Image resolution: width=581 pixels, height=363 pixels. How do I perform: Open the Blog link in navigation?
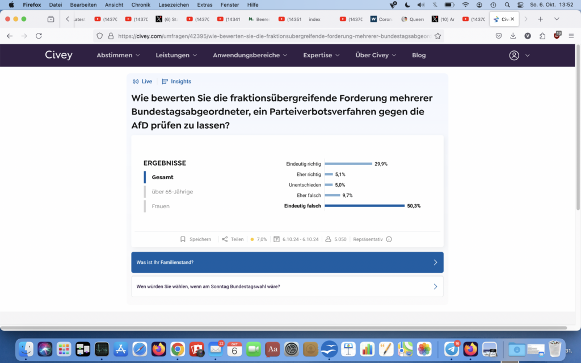point(419,56)
